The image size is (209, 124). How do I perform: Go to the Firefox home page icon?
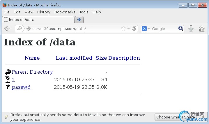click(x=201, y=29)
